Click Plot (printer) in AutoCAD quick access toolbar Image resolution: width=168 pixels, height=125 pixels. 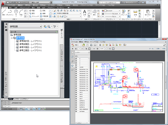pyautogui.click(x=19, y=2)
